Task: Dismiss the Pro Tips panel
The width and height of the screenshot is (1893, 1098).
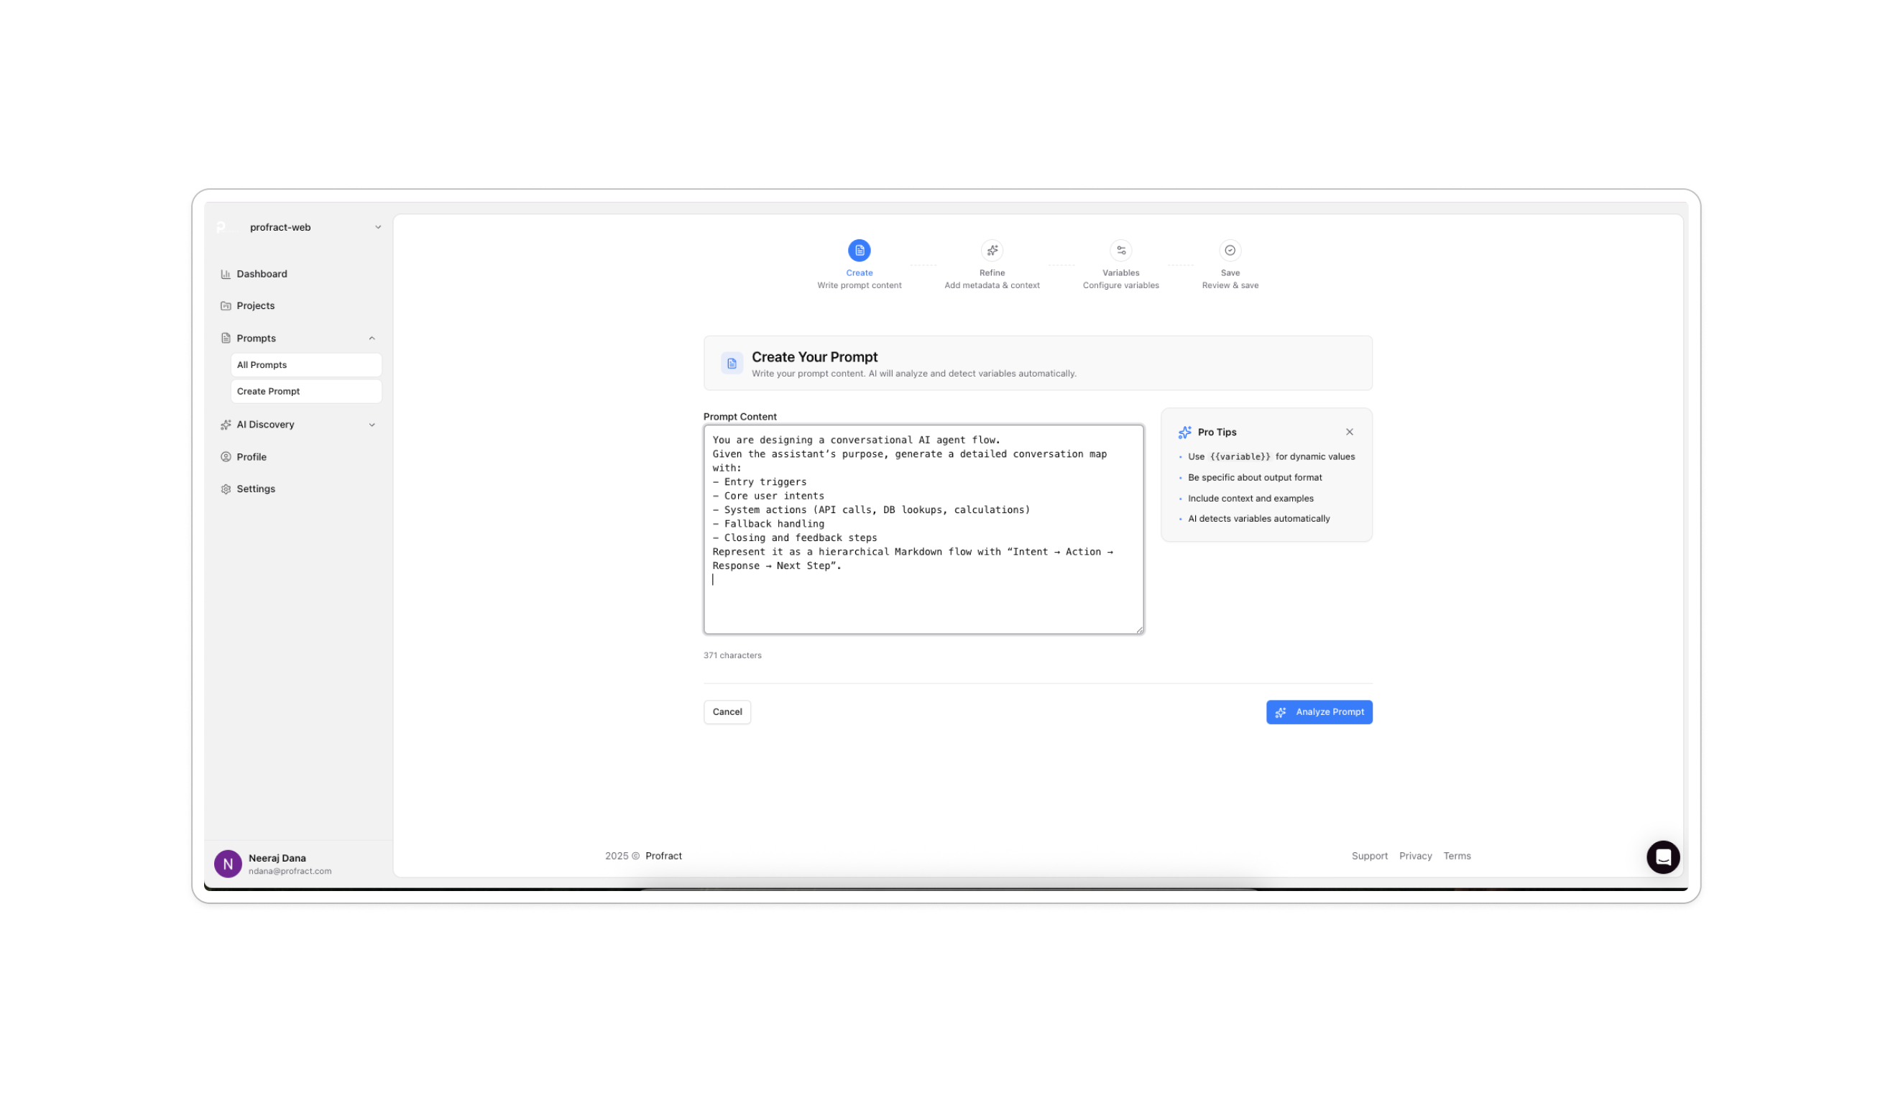Action: point(1349,432)
